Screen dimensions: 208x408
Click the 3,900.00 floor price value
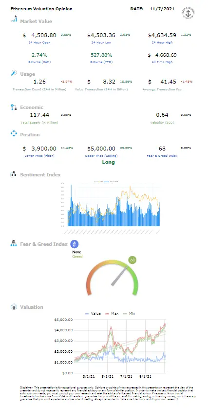(x=43, y=149)
